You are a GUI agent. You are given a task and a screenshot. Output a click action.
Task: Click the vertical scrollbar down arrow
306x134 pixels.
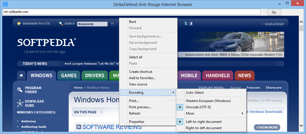coord(301,125)
